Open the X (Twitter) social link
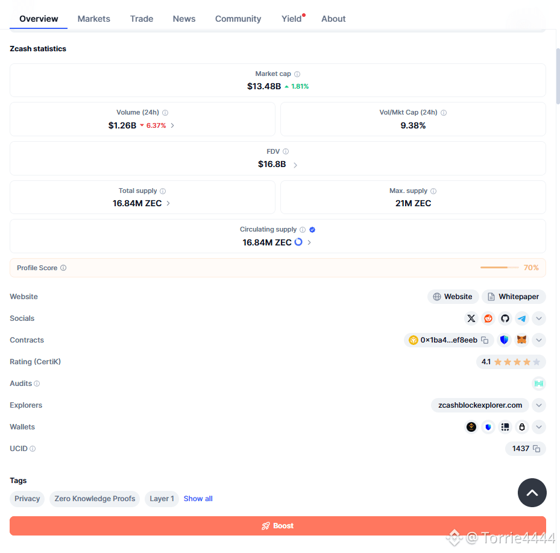 pos(471,318)
